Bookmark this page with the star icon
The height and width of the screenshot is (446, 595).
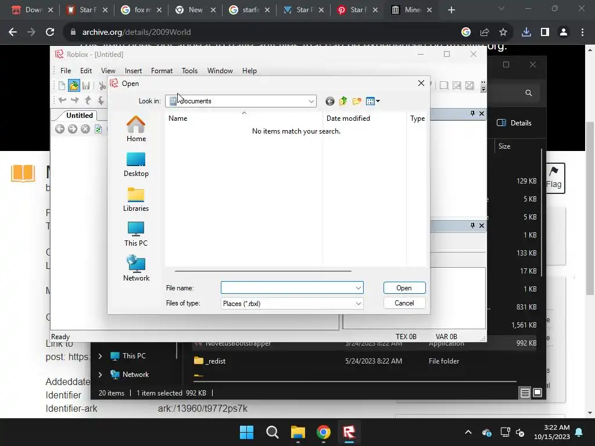[503, 33]
